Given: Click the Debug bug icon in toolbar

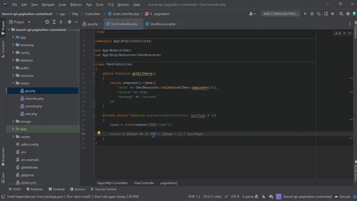Looking at the screenshot, I should (312, 14).
